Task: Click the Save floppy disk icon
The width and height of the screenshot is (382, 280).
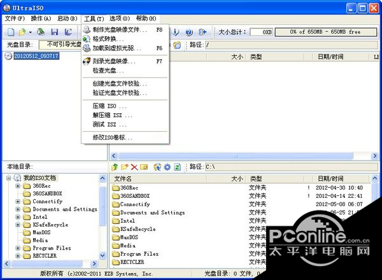Action: click(54, 32)
